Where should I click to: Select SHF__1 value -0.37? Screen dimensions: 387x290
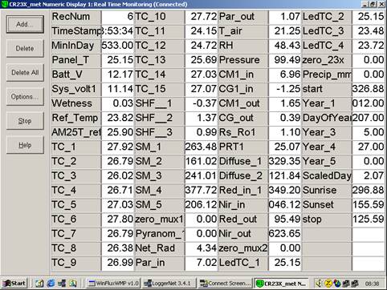202,103
